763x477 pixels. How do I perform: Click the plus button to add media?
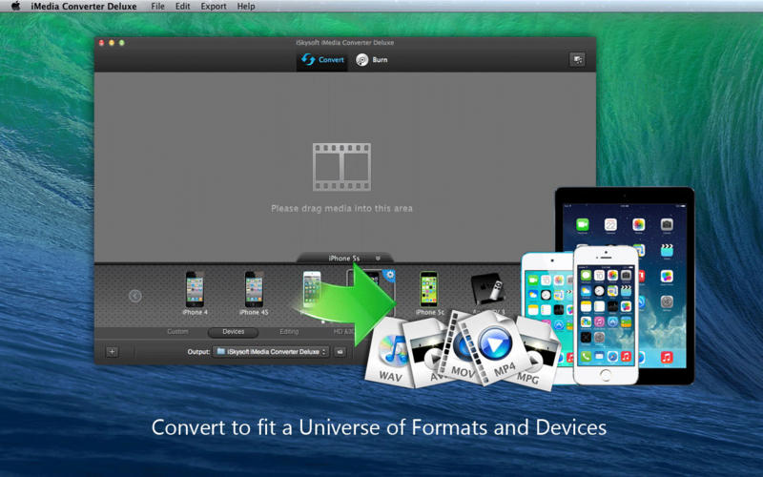tap(112, 352)
